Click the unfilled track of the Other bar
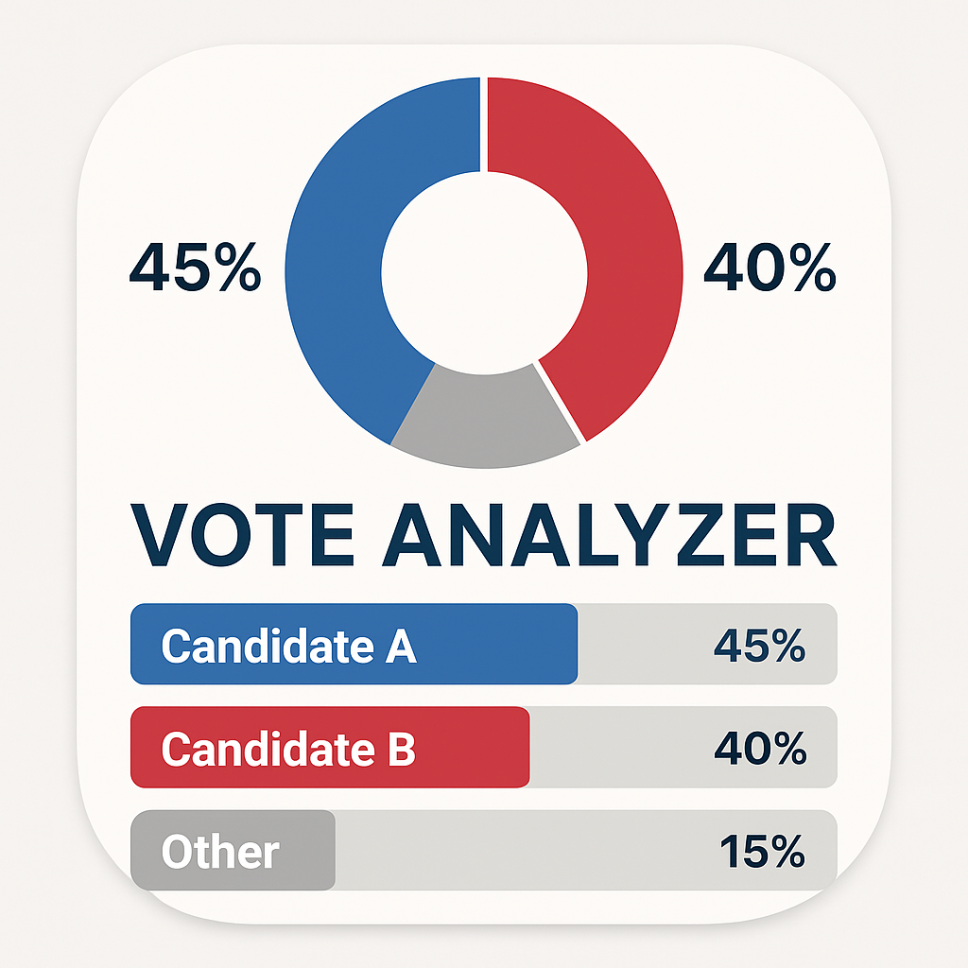 520,852
